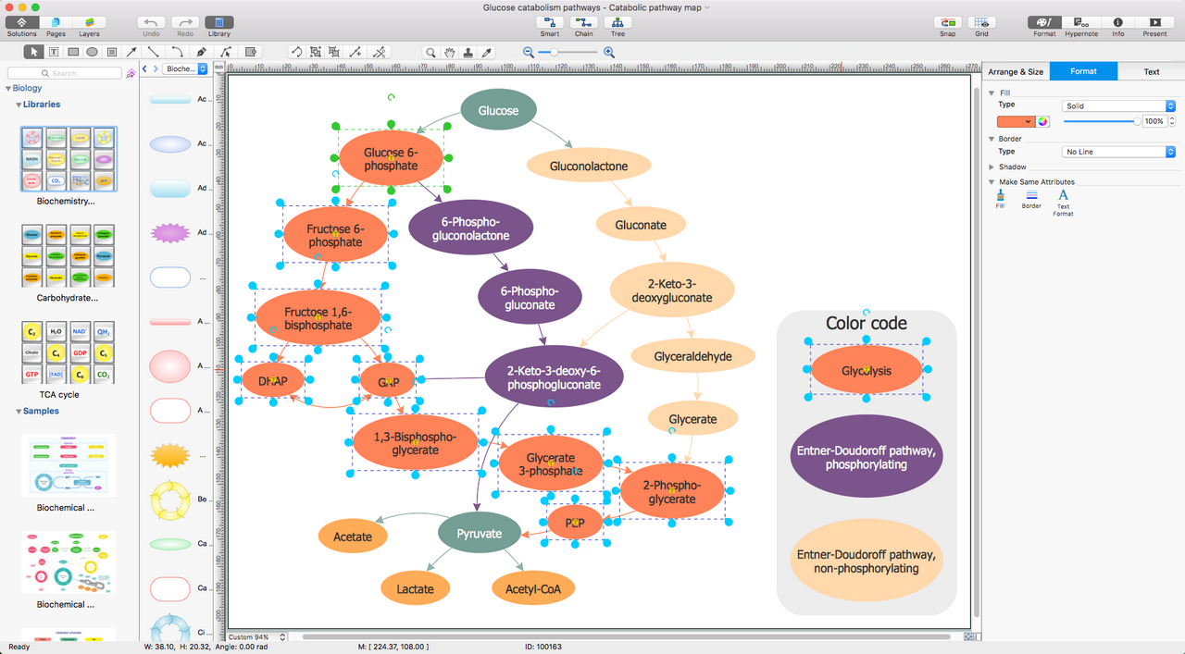Click Make Same Border button
Viewport: 1185px width, 654px height.
point(1031,199)
